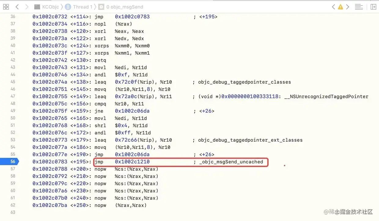Click address 0x1002c0783 on line 56
Image resolution: width=379 pixels, height=221 pixels.
[x=50, y=162]
